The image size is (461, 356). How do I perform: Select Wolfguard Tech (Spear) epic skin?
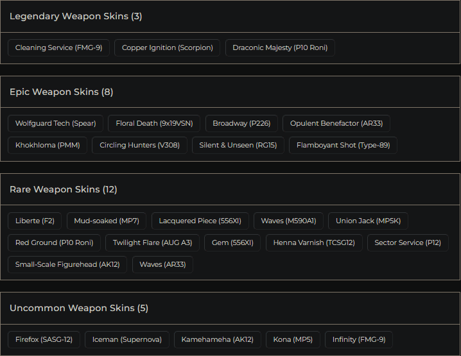55,123
